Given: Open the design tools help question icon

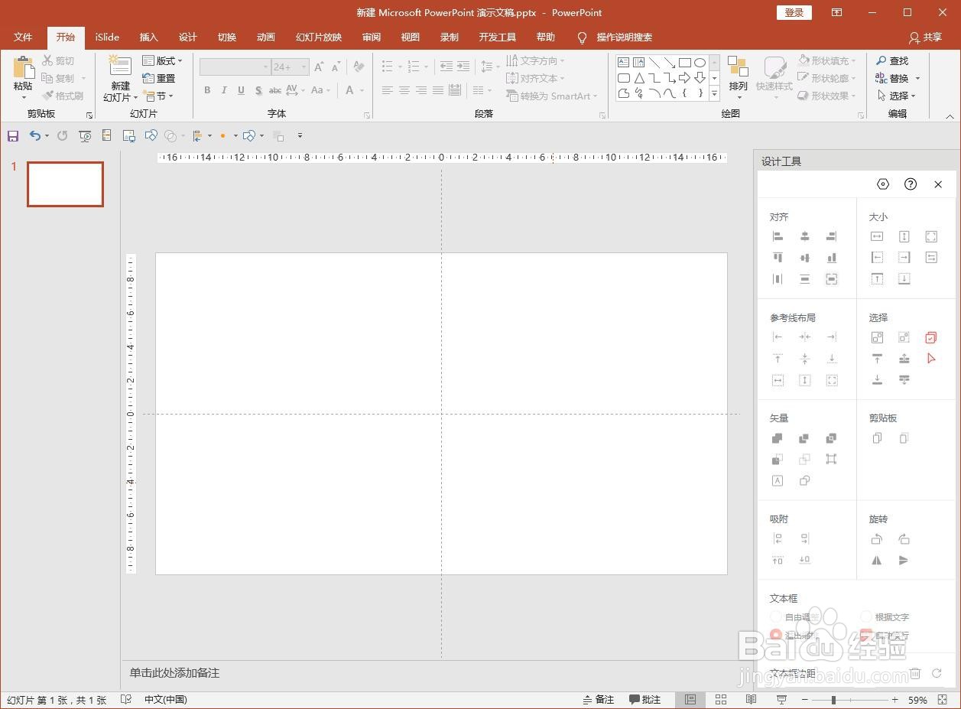Looking at the screenshot, I should point(910,184).
